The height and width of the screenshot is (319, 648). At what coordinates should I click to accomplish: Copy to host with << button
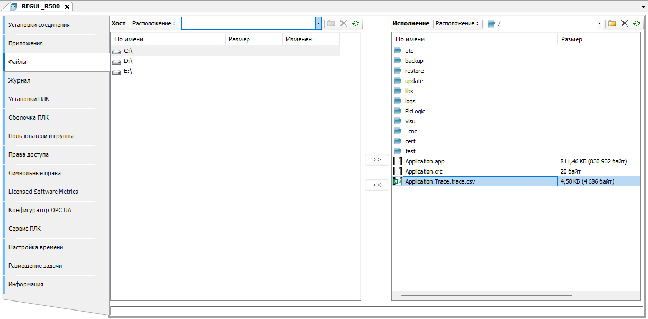click(376, 185)
